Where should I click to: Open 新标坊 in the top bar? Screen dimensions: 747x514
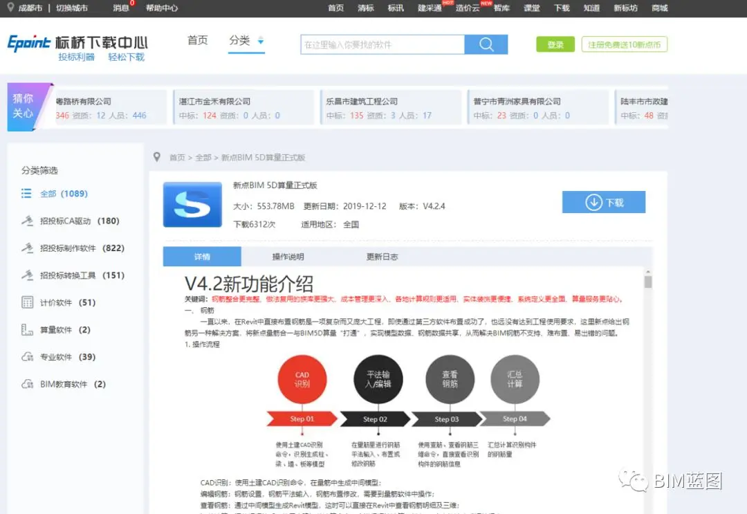coord(625,8)
